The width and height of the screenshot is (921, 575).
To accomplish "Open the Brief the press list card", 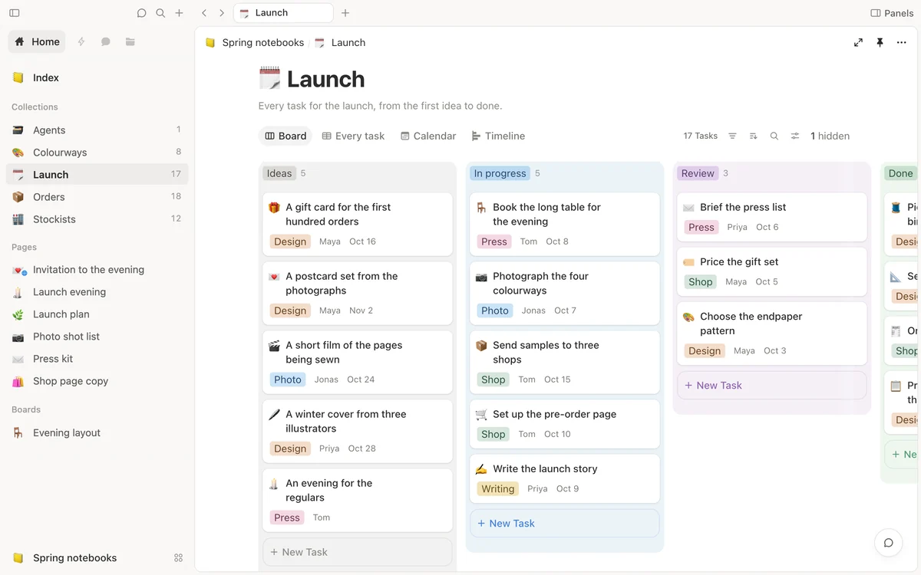I will coord(771,217).
